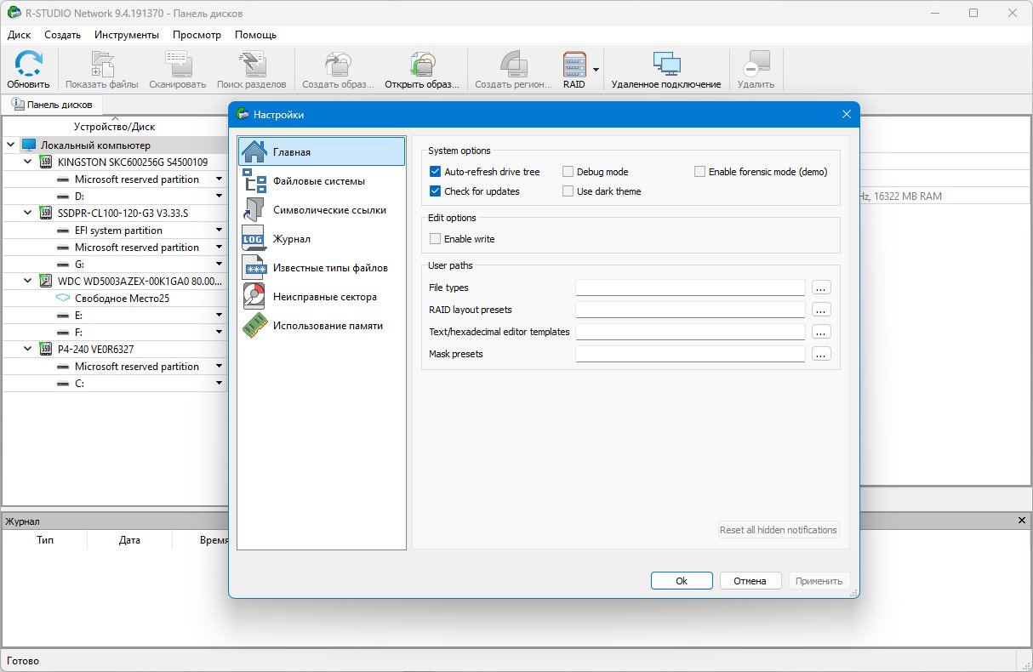The height and width of the screenshot is (672, 1033).
Task: Click the Удаленное подключение toolbar icon
Action: point(666,64)
